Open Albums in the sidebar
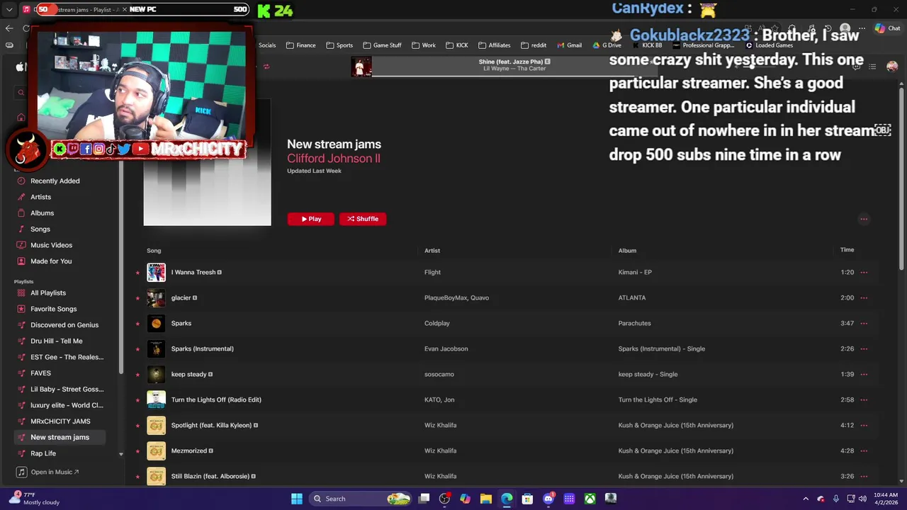 point(42,213)
